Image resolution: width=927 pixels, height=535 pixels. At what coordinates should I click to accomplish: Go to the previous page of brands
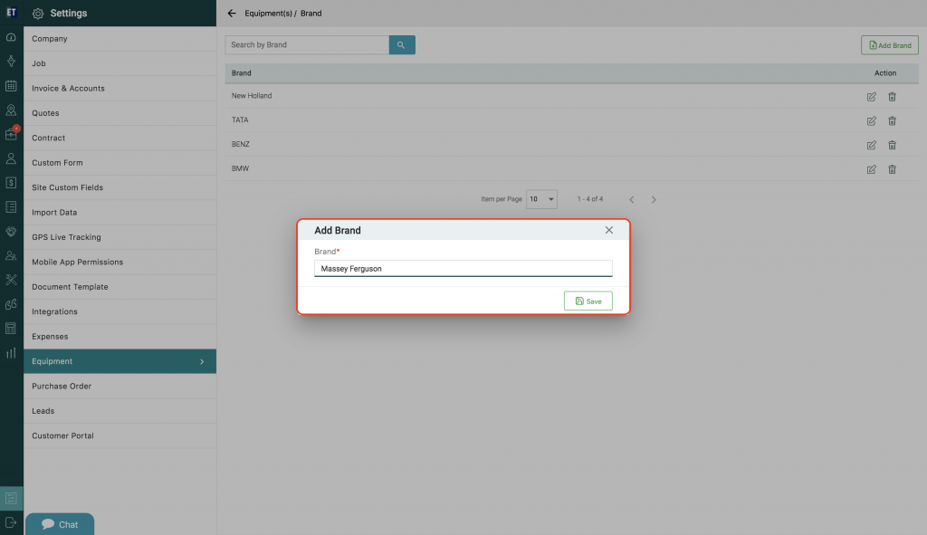click(x=631, y=200)
